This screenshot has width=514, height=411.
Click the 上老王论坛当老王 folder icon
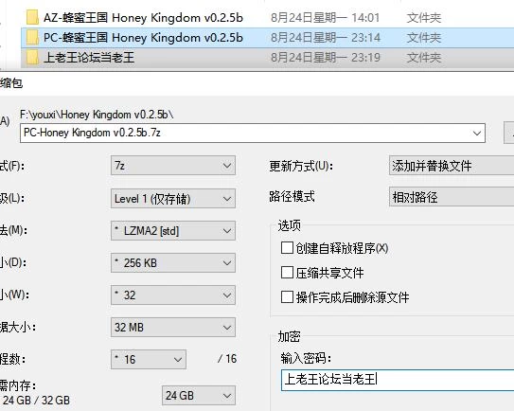pos(32,58)
